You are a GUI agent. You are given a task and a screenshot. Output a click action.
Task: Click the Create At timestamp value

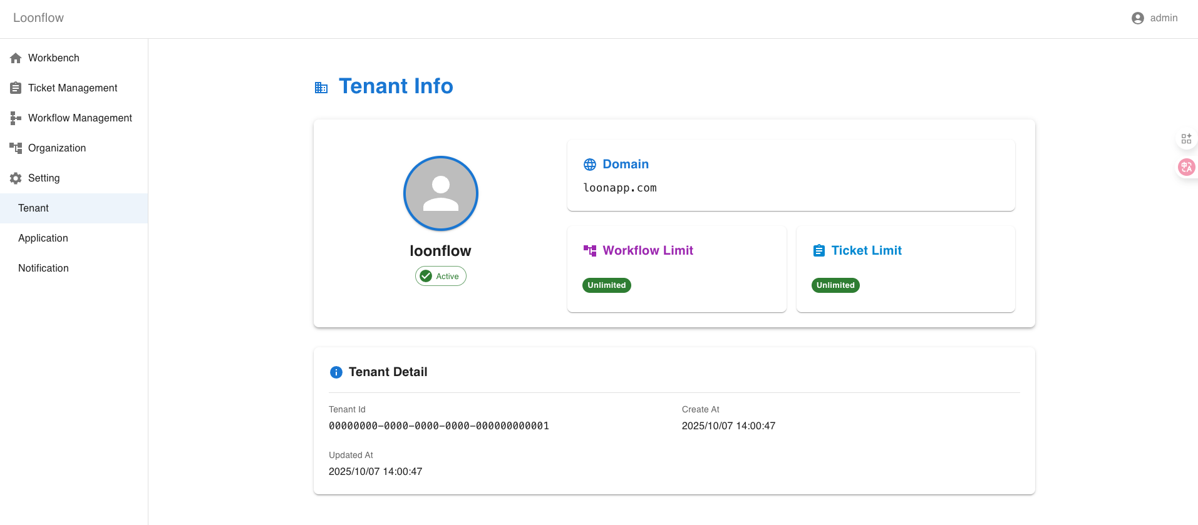(x=728, y=426)
